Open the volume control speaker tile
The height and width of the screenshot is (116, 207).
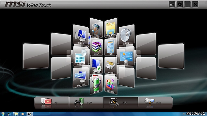(x=126, y=35)
